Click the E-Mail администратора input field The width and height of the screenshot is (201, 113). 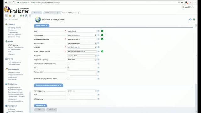82,51
